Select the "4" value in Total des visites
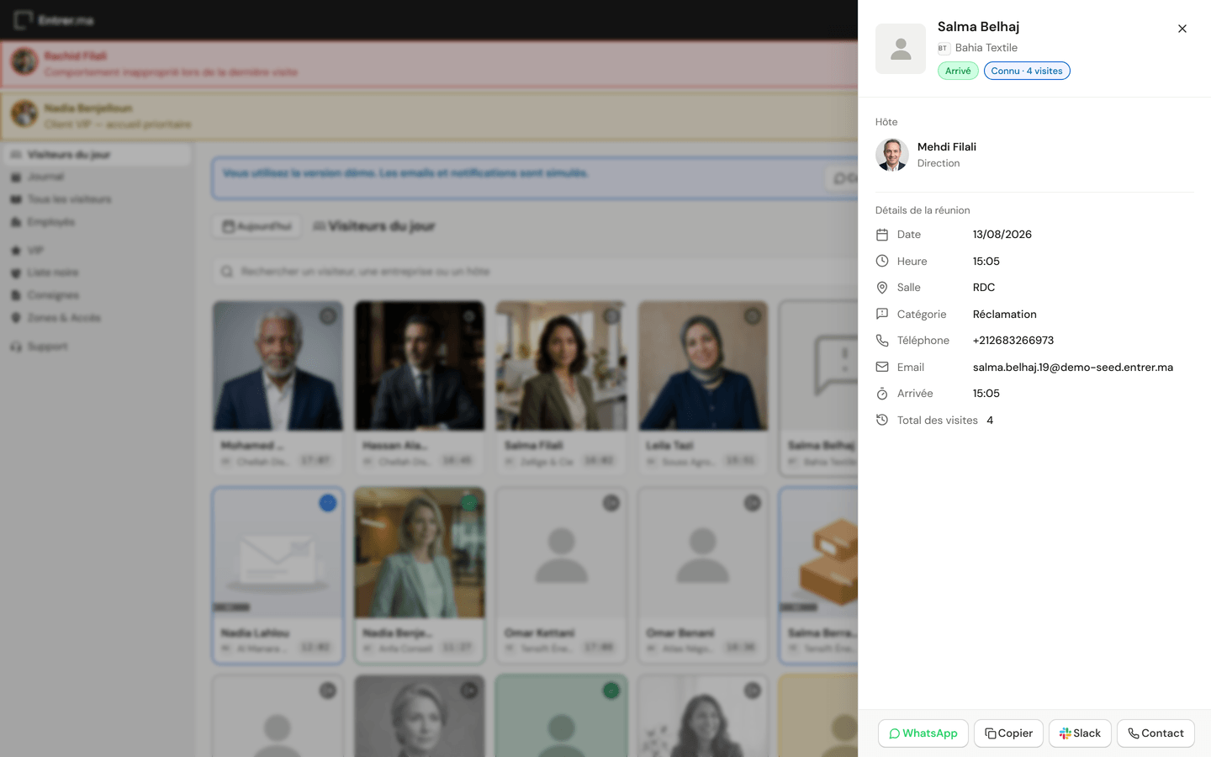The height and width of the screenshot is (757, 1211). click(x=990, y=420)
